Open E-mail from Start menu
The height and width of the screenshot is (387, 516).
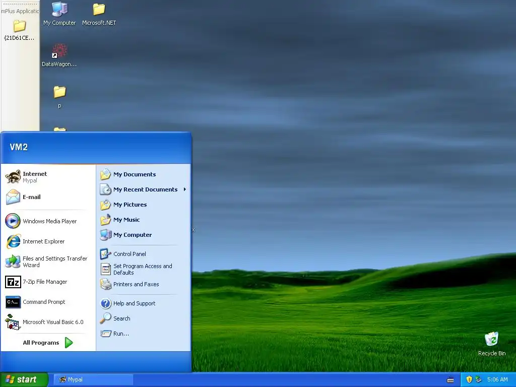48,197
